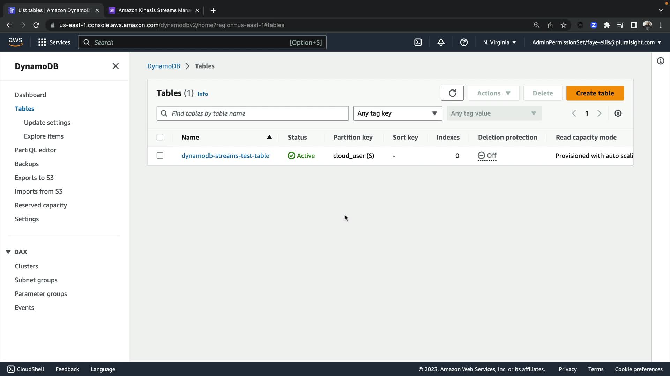Open the N. Virginia region selector
The width and height of the screenshot is (670, 376).
coord(499,42)
